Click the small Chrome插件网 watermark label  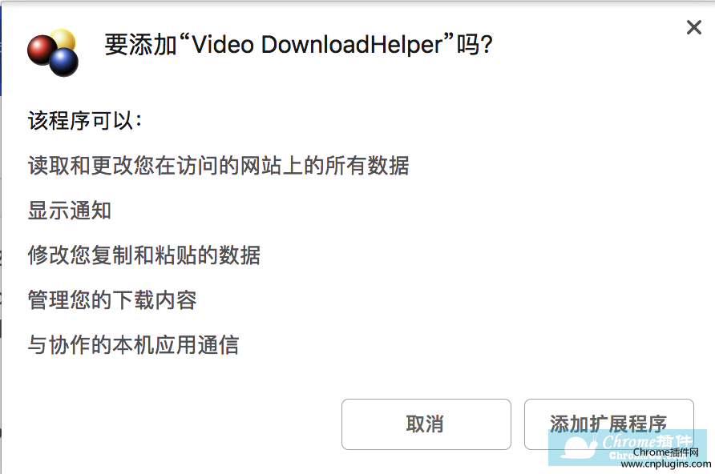pyautogui.click(x=666, y=452)
